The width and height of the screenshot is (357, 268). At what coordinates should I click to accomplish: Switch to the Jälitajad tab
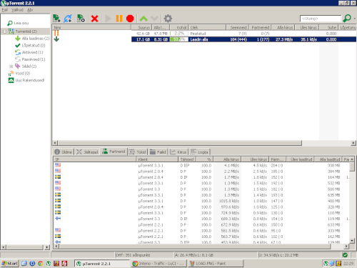tap(87, 152)
